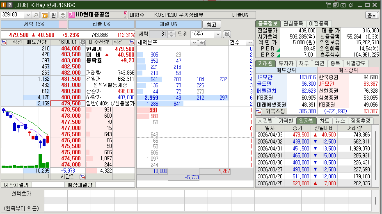Open the 단위 1(주) dropdown
The height and width of the screenshot is (214, 382).
pos(218,34)
